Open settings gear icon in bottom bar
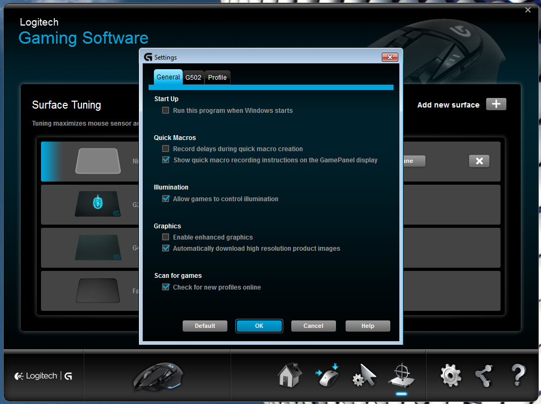541x404 pixels. point(450,375)
